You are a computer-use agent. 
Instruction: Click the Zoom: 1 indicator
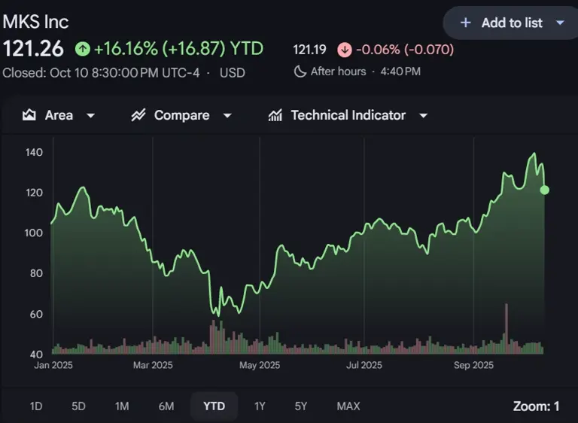pyautogui.click(x=537, y=406)
